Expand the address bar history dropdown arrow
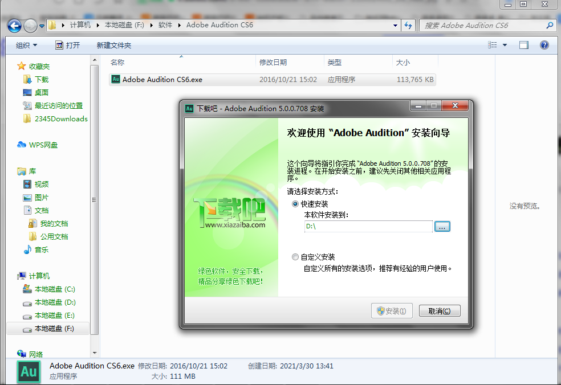Viewport: 561px width, 385px height. pyautogui.click(x=395, y=26)
